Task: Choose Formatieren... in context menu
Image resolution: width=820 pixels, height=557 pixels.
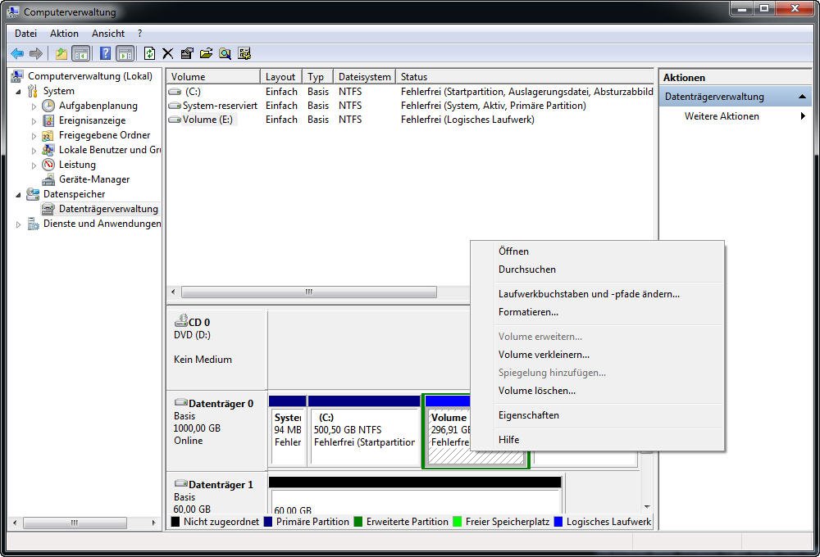Action: coord(597,312)
